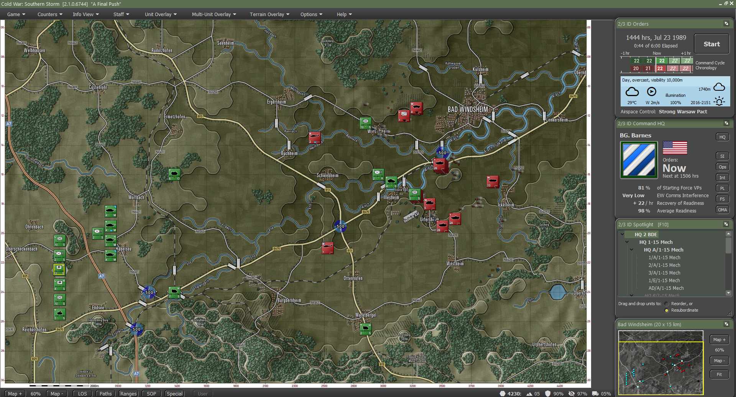This screenshot has height=397, width=736.
Task: Open the Info View menu
Action: coord(86,14)
